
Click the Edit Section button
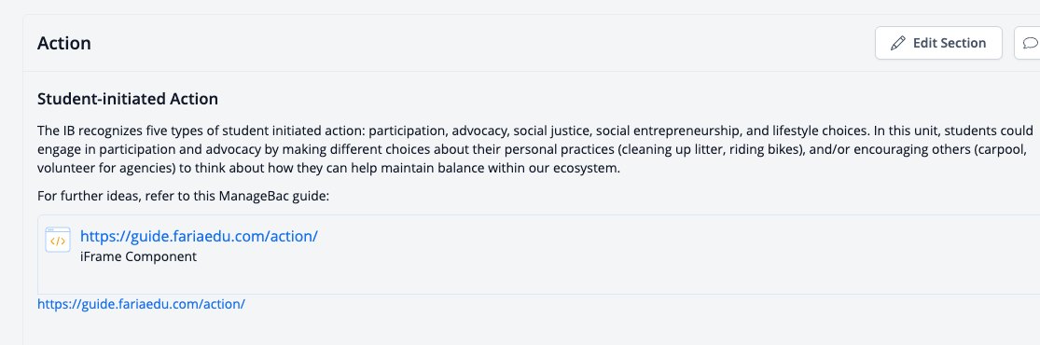click(937, 43)
